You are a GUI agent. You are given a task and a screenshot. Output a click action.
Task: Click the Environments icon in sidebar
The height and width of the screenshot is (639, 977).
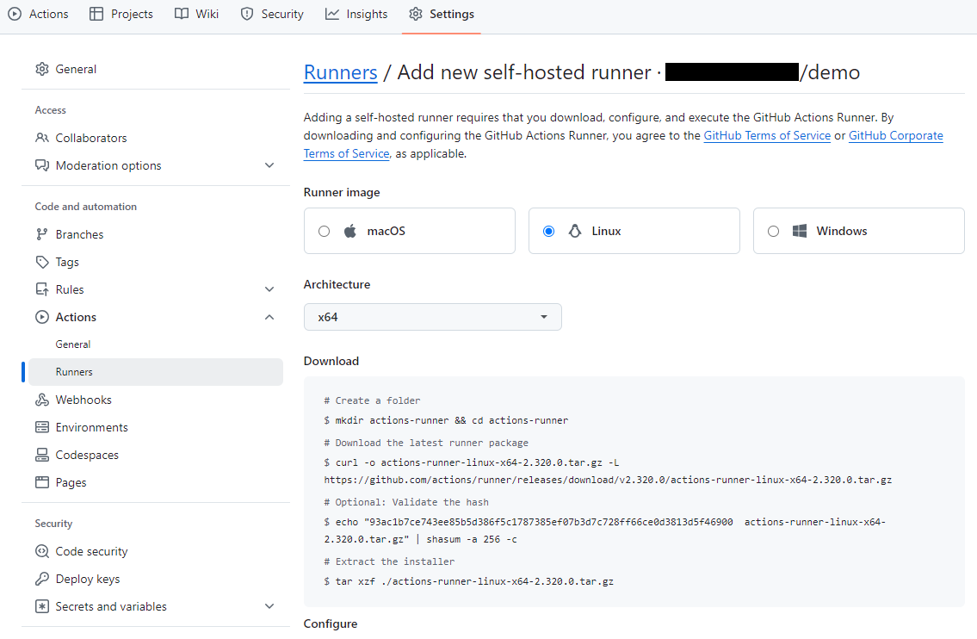tap(41, 427)
